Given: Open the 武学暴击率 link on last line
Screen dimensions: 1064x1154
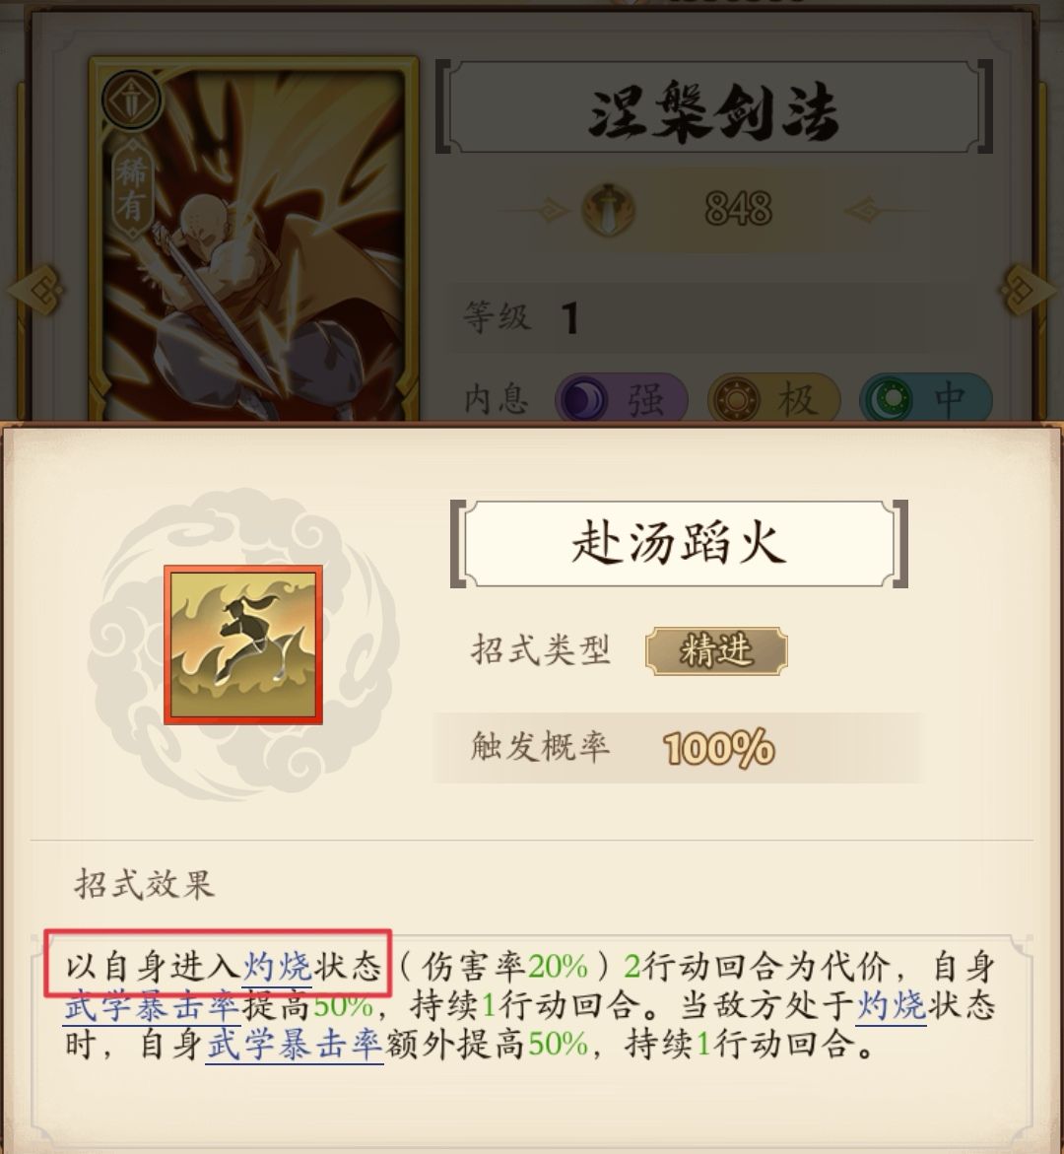Looking at the screenshot, I should click(295, 1045).
